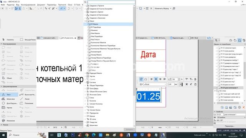Select the Полилиния tool
Viewport: 246px width, 138px height.
point(27,103)
